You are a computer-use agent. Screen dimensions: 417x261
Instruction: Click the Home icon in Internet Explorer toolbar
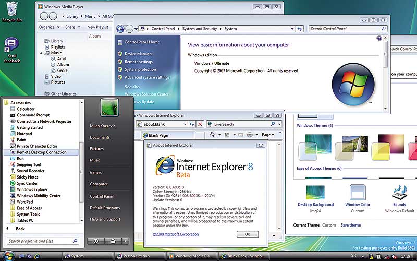tap(213, 135)
